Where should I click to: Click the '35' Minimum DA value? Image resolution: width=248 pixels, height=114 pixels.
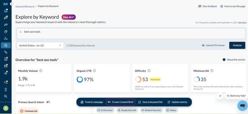coord(203,79)
